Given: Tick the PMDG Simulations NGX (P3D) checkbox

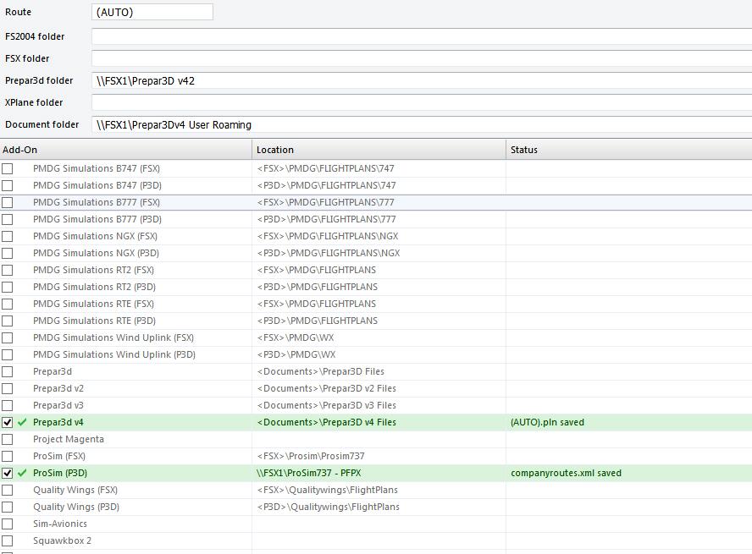Looking at the screenshot, I should [x=8, y=253].
